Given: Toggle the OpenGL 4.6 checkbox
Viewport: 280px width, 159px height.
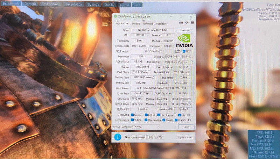Looking at the screenshot, I should 176,120.
